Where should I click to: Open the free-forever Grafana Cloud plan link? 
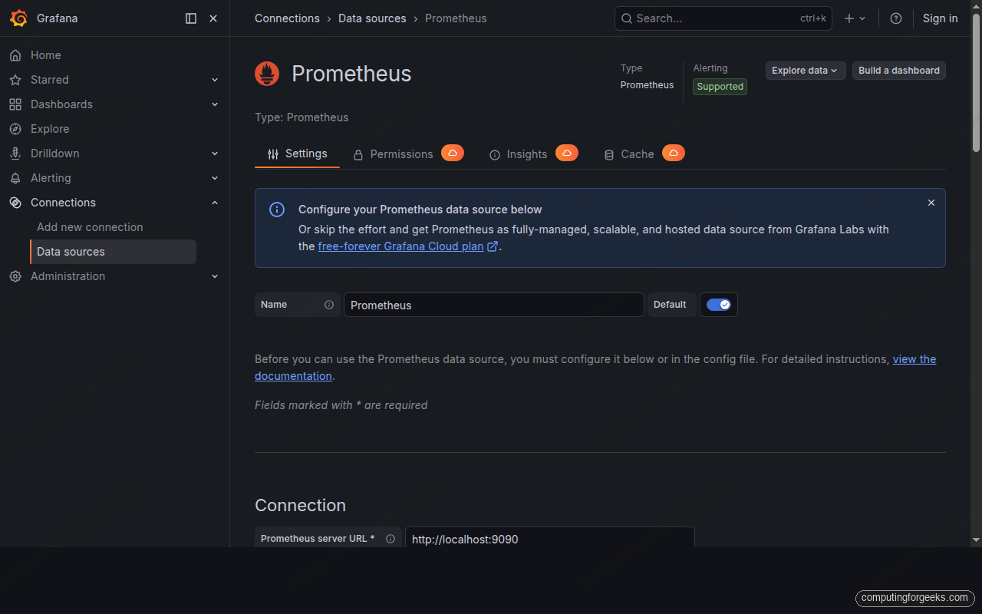(x=400, y=246)
